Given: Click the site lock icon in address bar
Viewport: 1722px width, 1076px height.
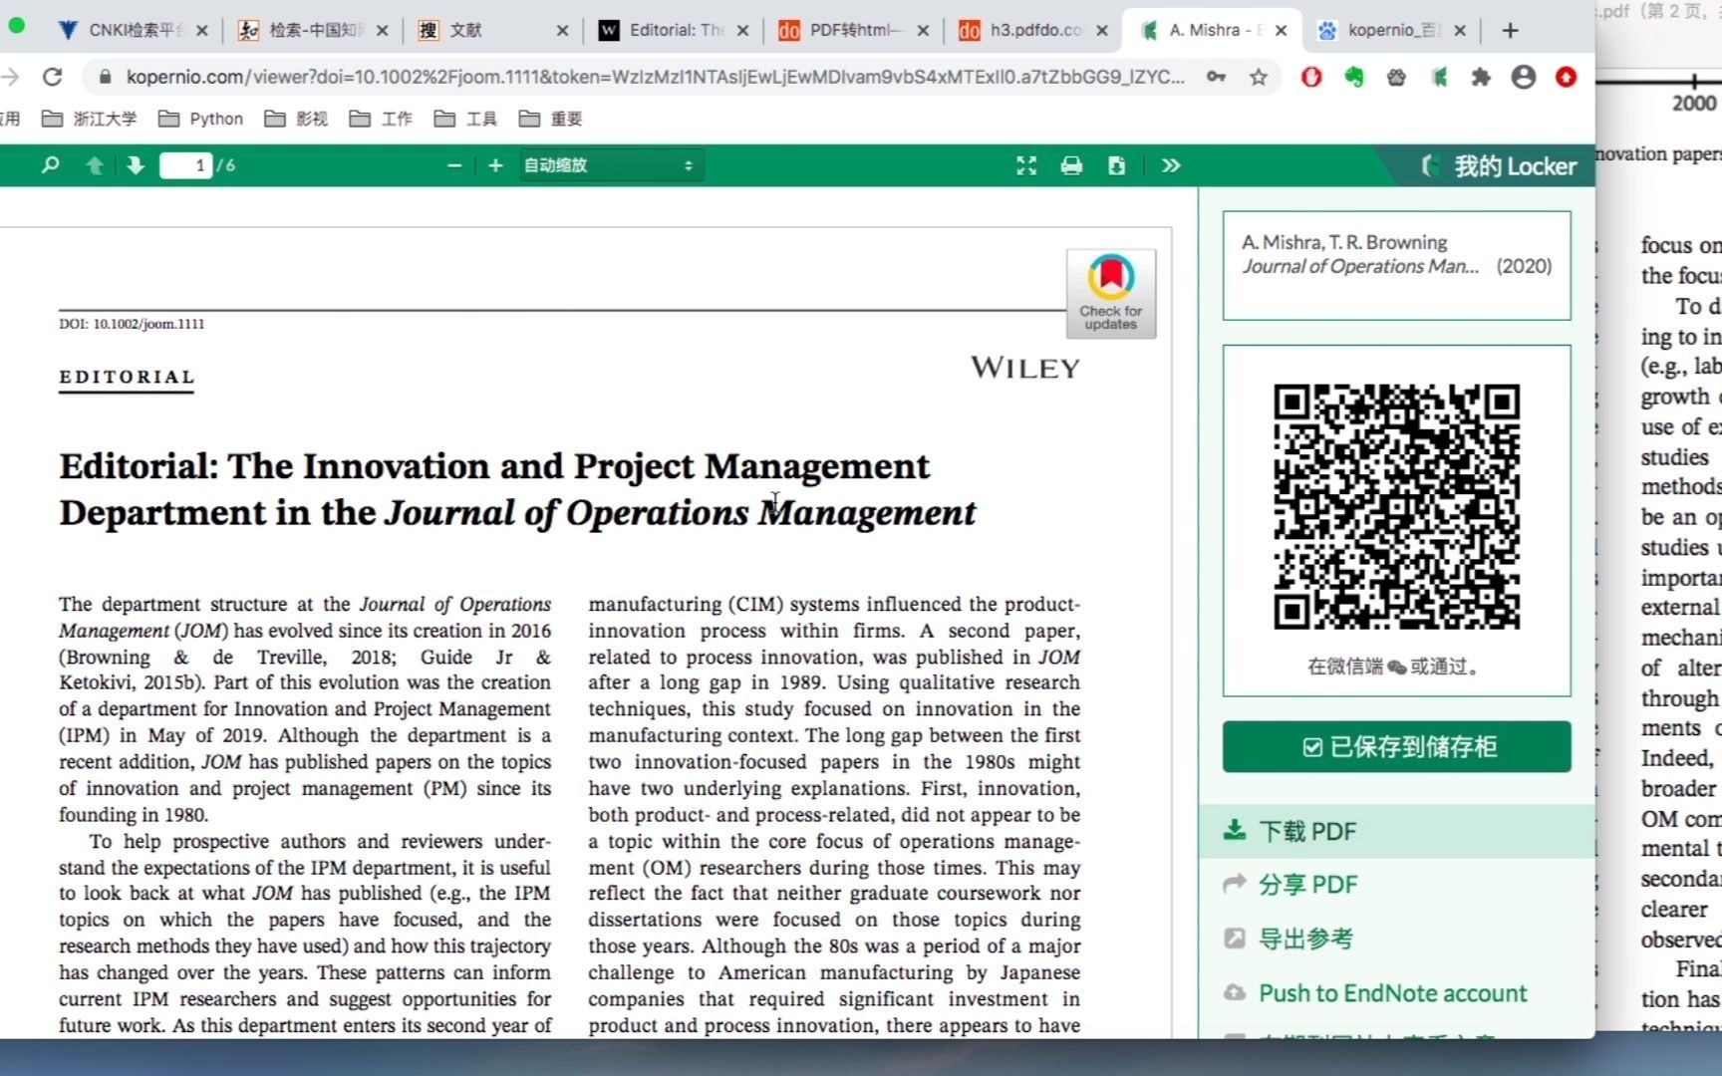Looking at the screenshot, I should click(x=106, y=77).
